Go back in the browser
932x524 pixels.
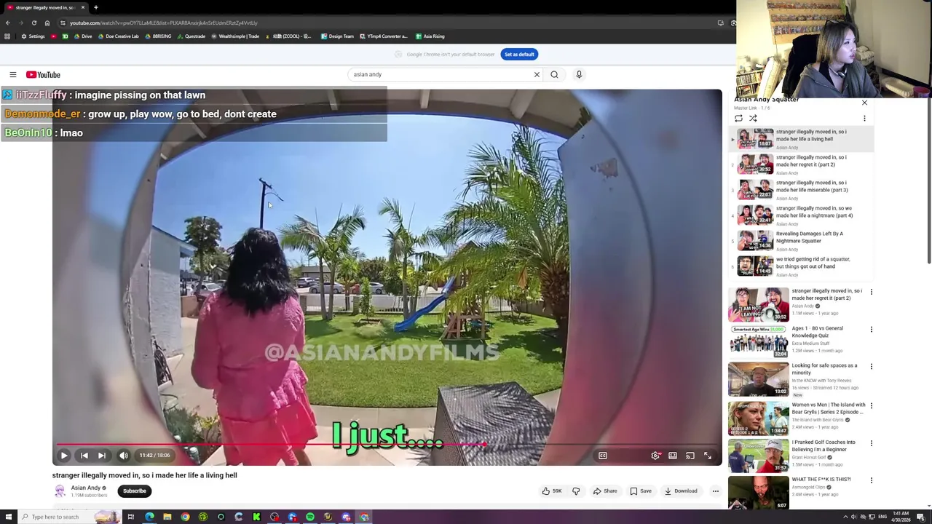pyautogui.click(x=7, y=23)
